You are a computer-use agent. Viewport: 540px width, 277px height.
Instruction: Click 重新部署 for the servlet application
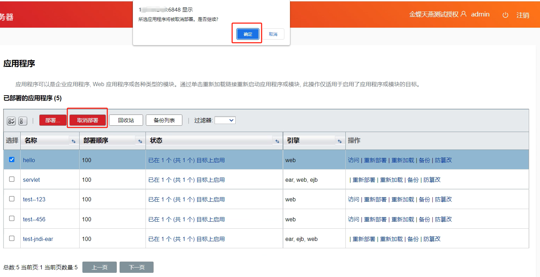point(364,180)
